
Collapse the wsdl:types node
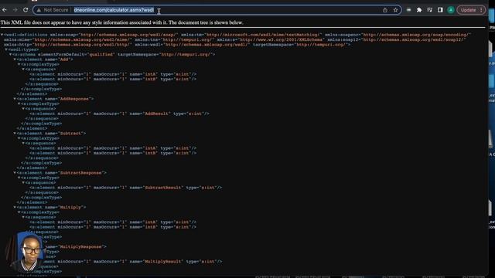pos(6,49)
